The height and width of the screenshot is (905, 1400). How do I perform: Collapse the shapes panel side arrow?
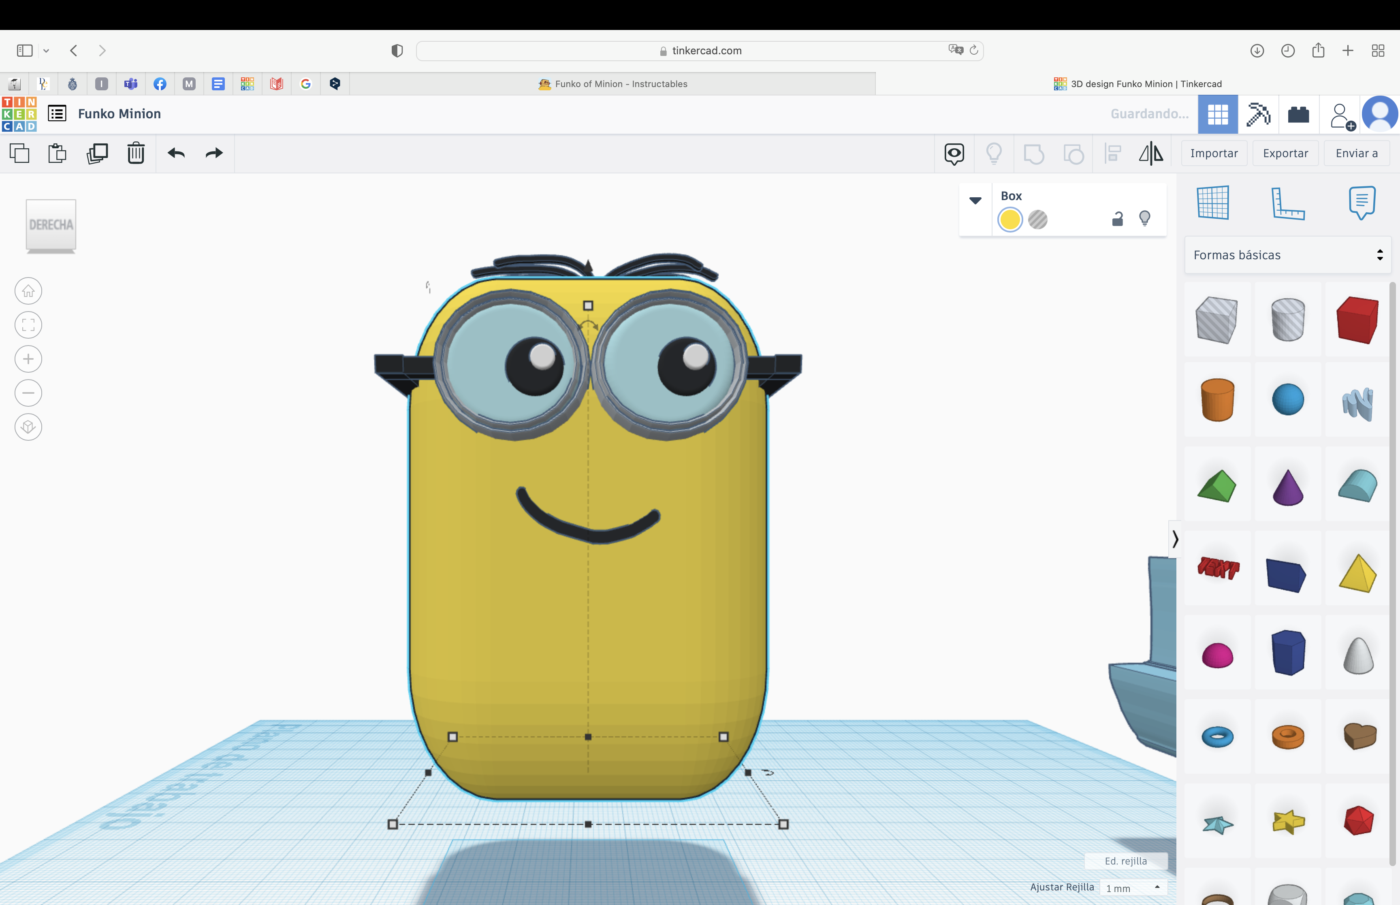[1174, 540]
